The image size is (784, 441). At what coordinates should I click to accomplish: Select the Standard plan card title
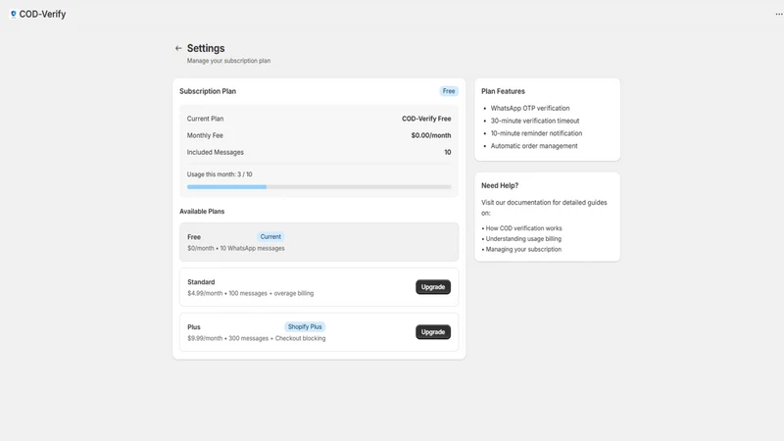click(201, 282)
